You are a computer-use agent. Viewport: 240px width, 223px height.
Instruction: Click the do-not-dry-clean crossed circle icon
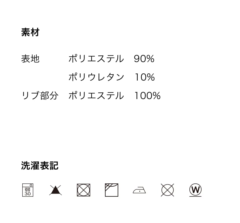[x=167, y=190]
